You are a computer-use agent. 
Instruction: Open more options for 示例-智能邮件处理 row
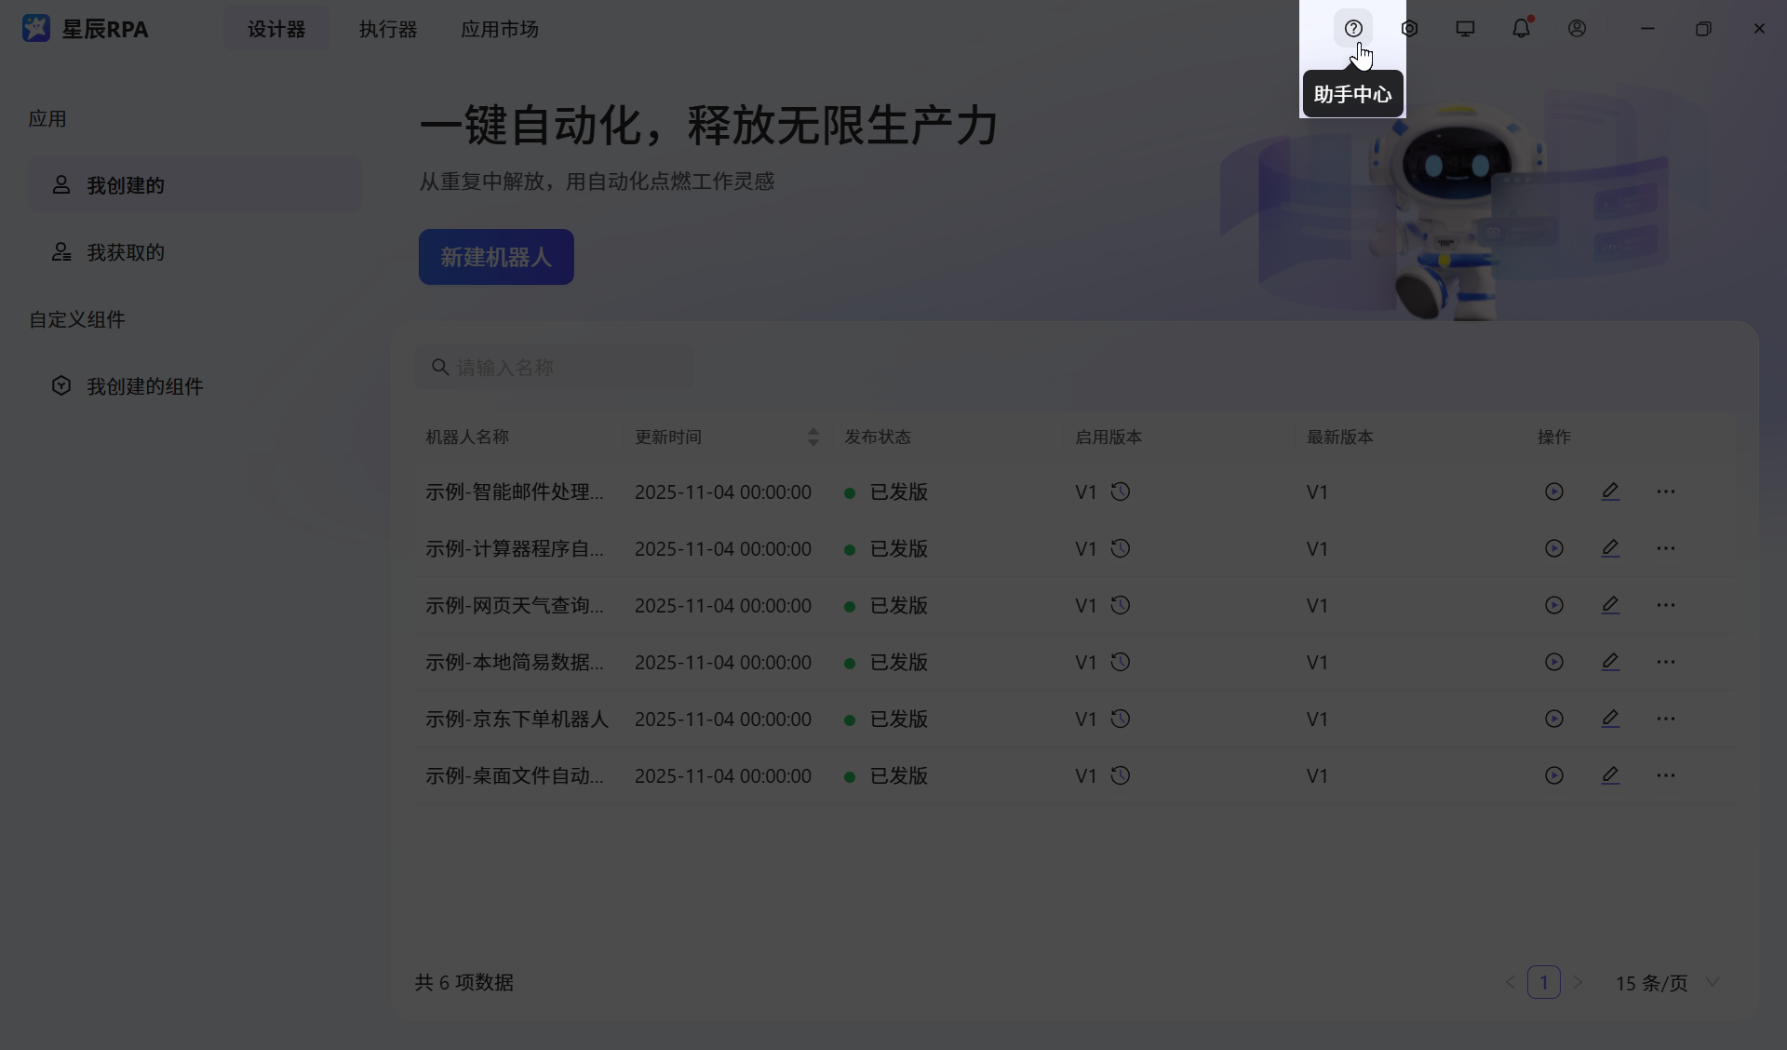pos(1665,491)
